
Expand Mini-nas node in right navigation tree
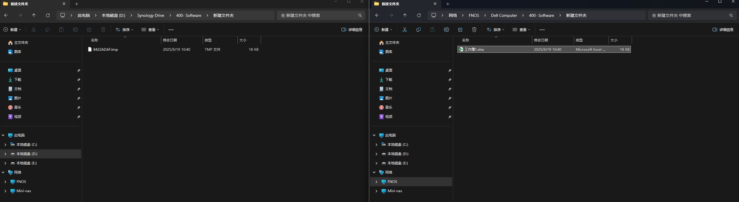376,191
